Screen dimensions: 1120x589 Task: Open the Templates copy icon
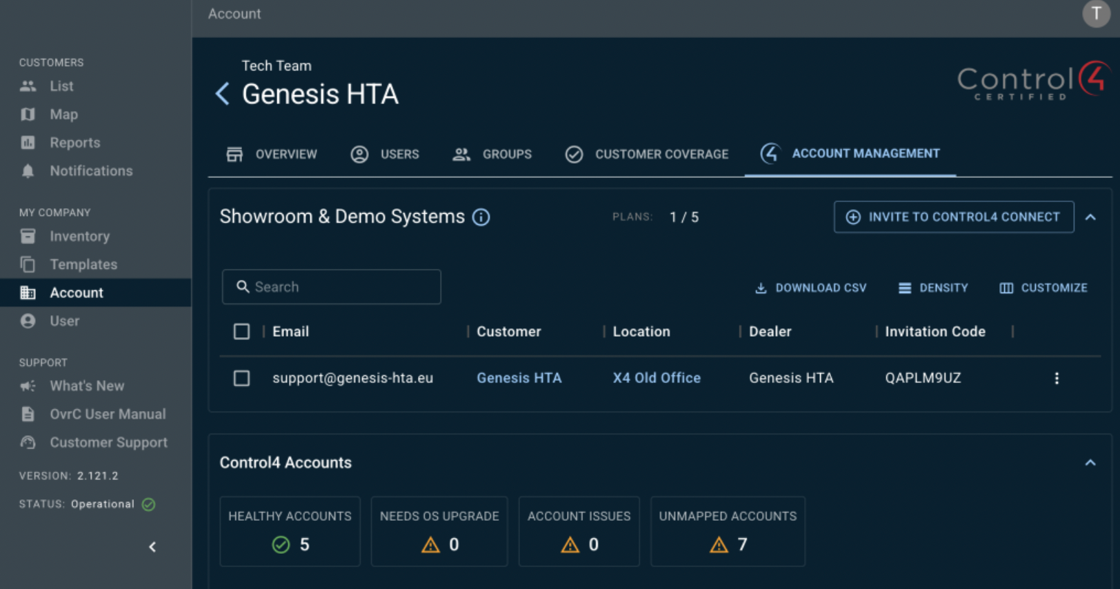28,264
